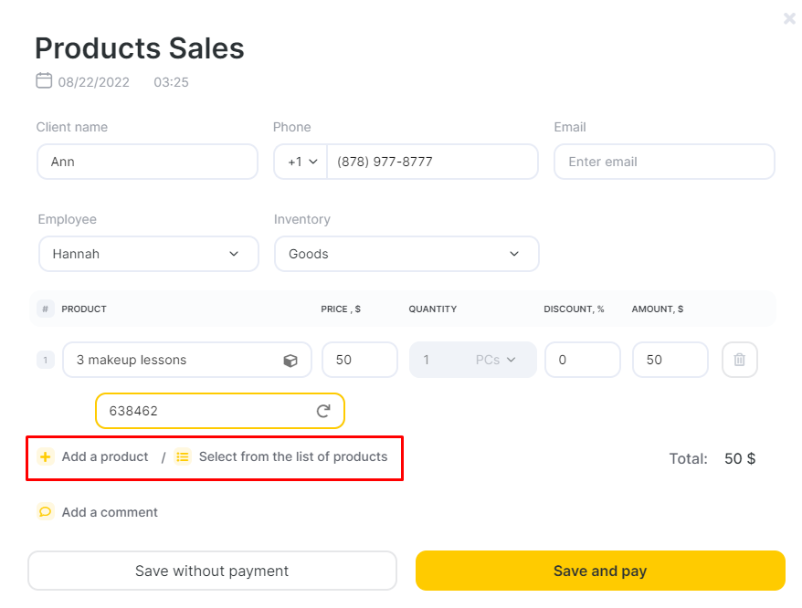Delete product row with trash icon

pyautogui.click(x=740, y=360)
